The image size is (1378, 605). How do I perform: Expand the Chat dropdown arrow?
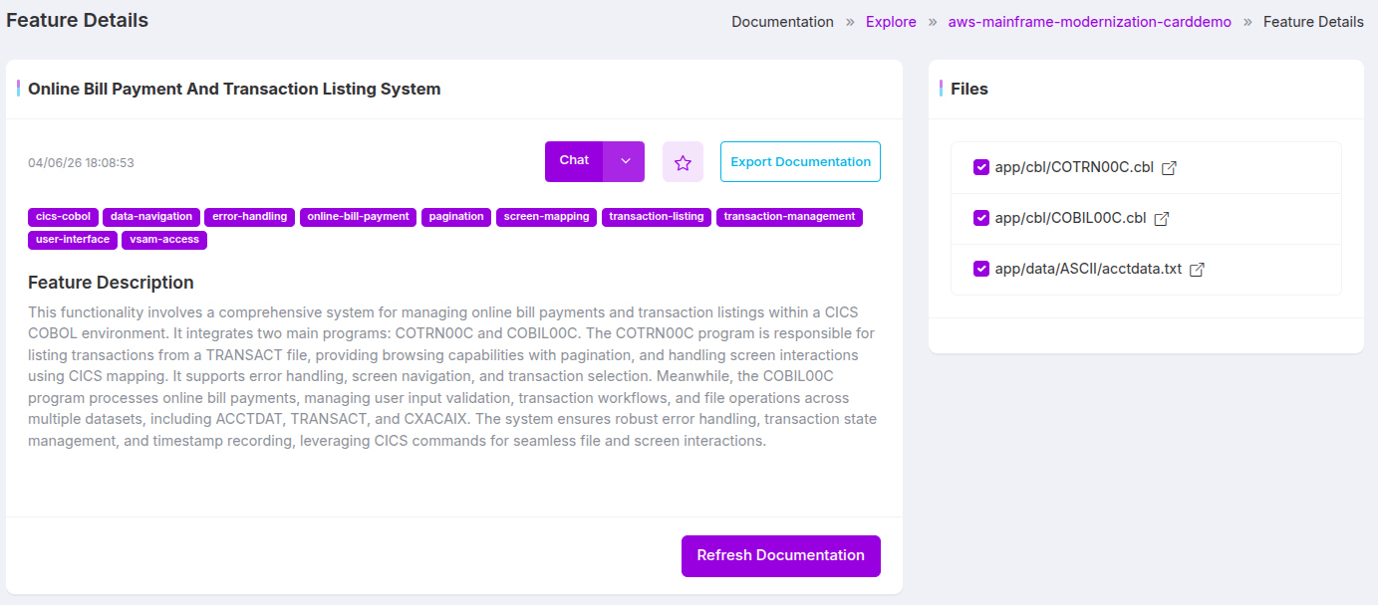point(625,161)
